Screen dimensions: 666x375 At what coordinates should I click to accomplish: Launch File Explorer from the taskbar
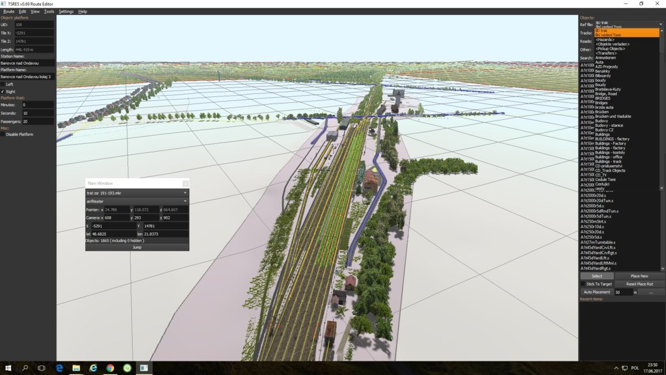tap(76, 368)
